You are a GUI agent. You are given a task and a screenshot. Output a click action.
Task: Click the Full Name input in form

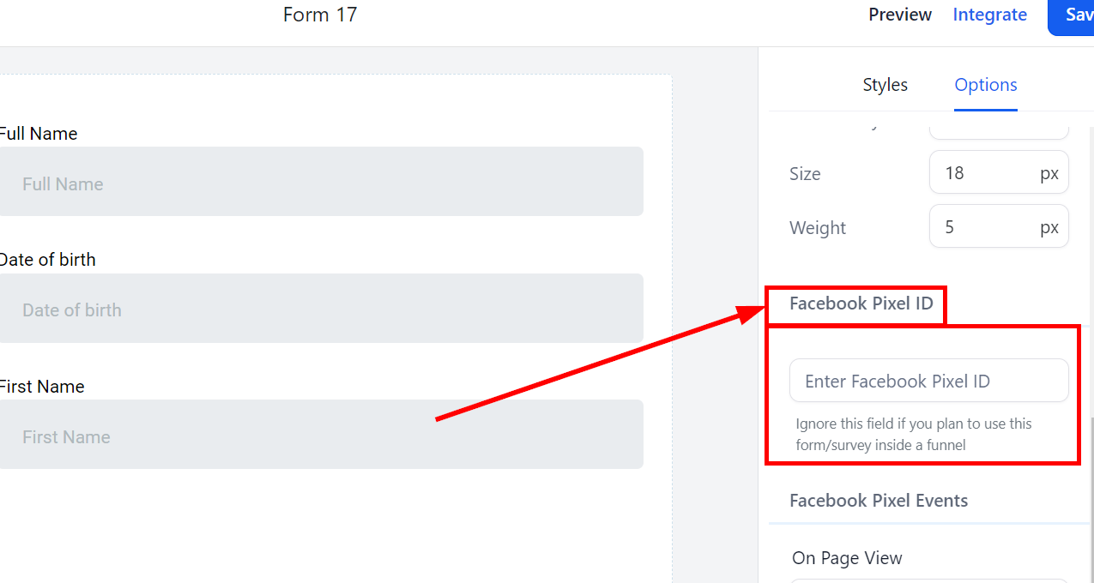click(321, 182)
